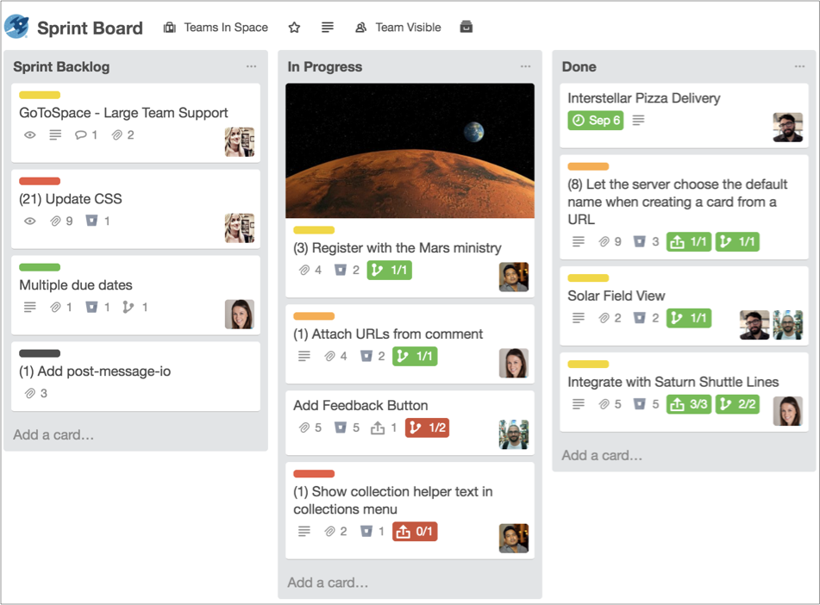Open the In Progress list menu
820x605 pixels.
[526, 66]
